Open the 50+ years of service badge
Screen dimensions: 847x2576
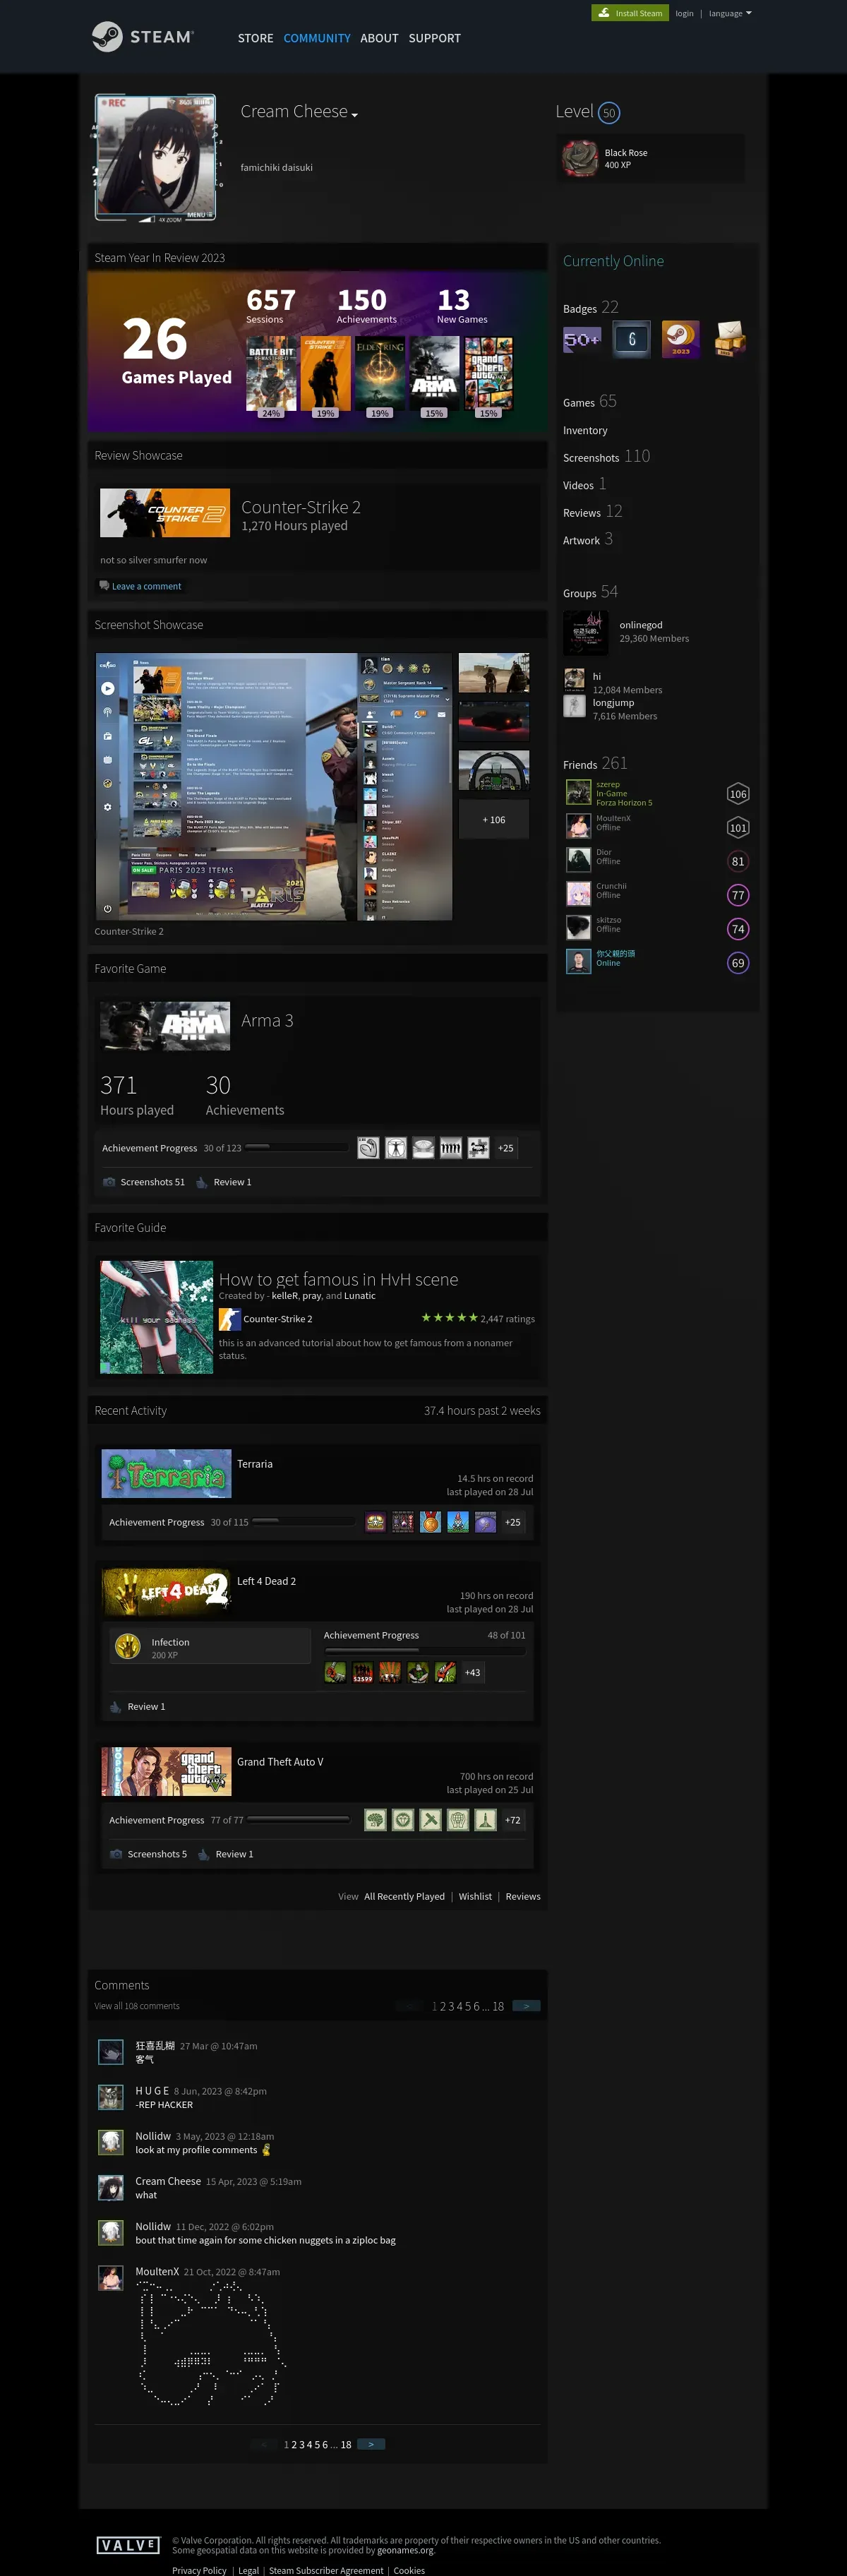[582, 339]
